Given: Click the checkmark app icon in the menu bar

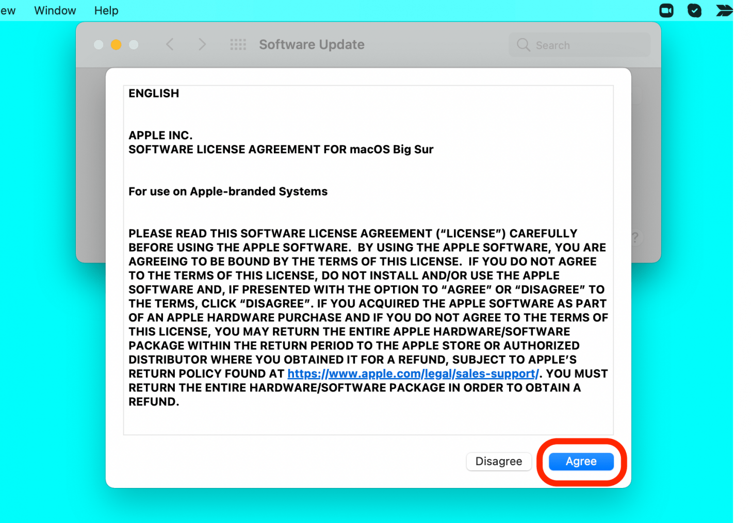Looking at the screenshot, I should point(694,10).
